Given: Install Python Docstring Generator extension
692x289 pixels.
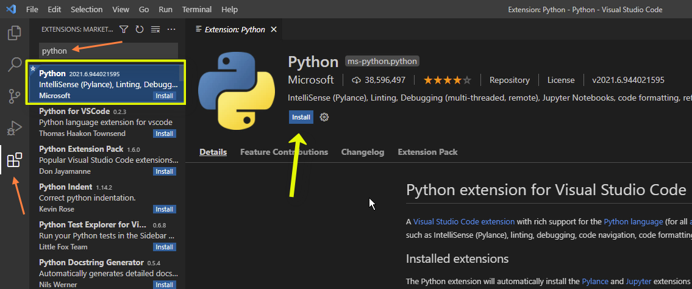Looking at the screenshot, I should pyautogui.click(x=165, y=285).
